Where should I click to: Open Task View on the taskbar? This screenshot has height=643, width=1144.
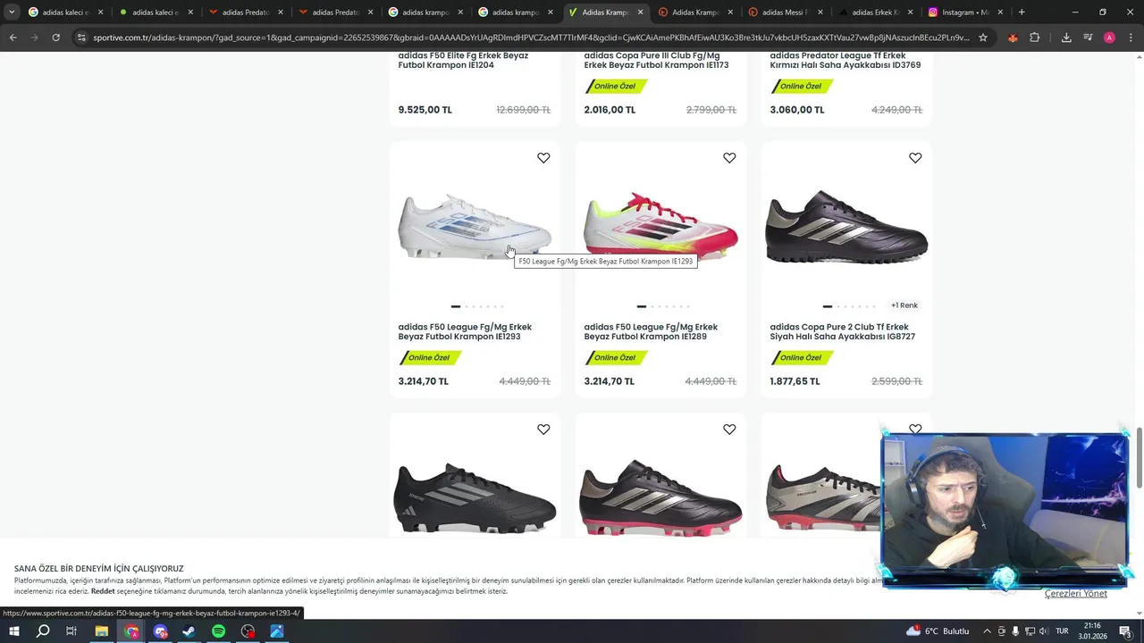[x=71, y=631]
